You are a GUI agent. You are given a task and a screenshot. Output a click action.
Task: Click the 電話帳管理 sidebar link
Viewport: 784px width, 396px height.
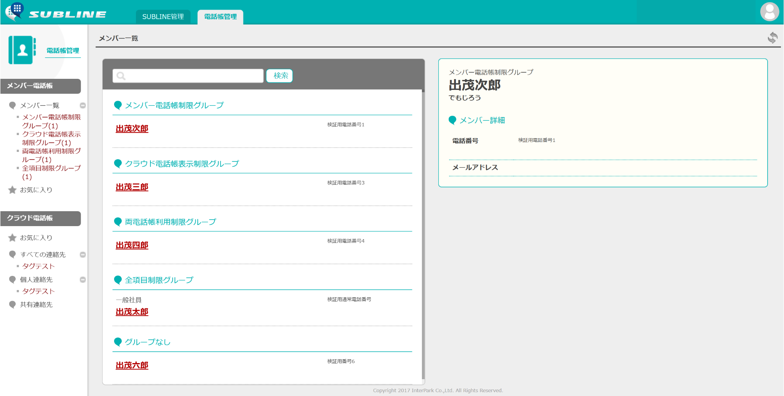click(63, 51)
